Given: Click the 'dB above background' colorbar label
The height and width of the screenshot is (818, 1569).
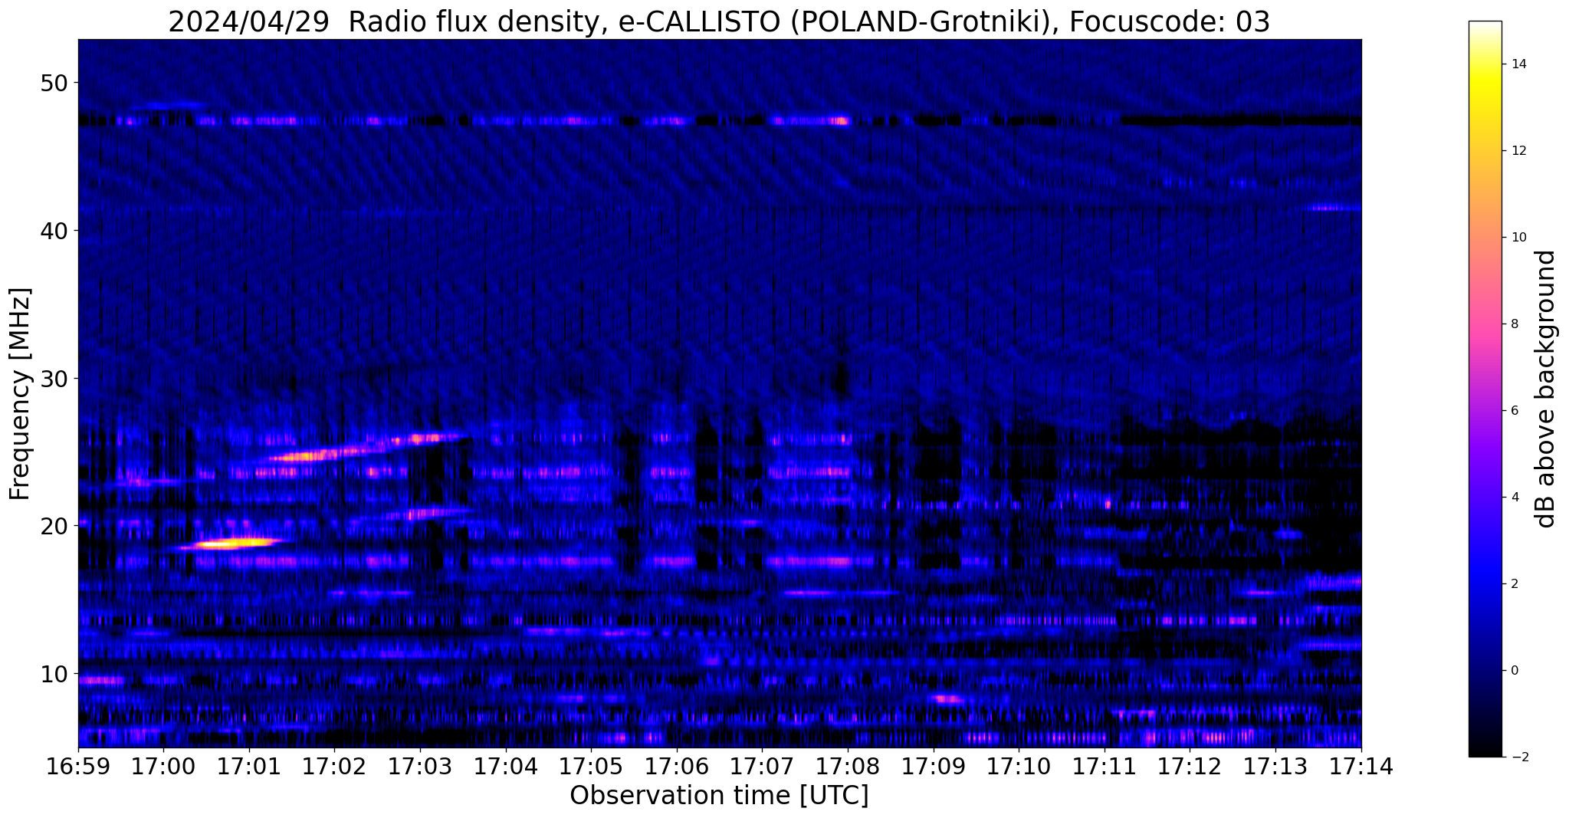Looking at the screenshot, I should 1546,389.
